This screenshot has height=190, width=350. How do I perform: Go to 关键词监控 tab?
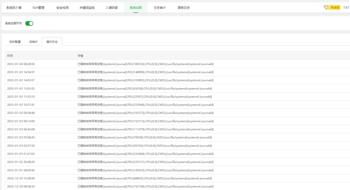coord(87,8)
